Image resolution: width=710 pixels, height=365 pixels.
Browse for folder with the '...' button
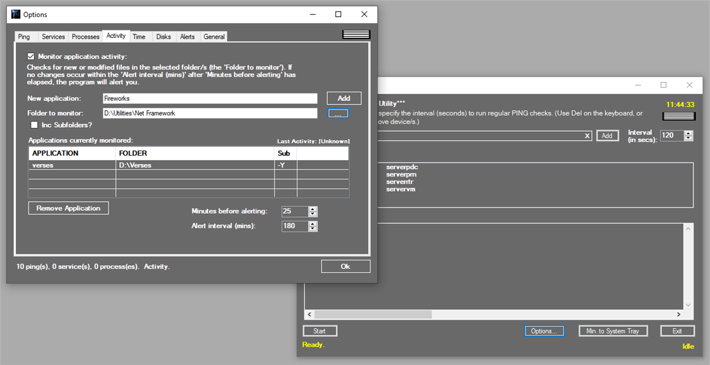pyautogui.click(x=338, y=114)
